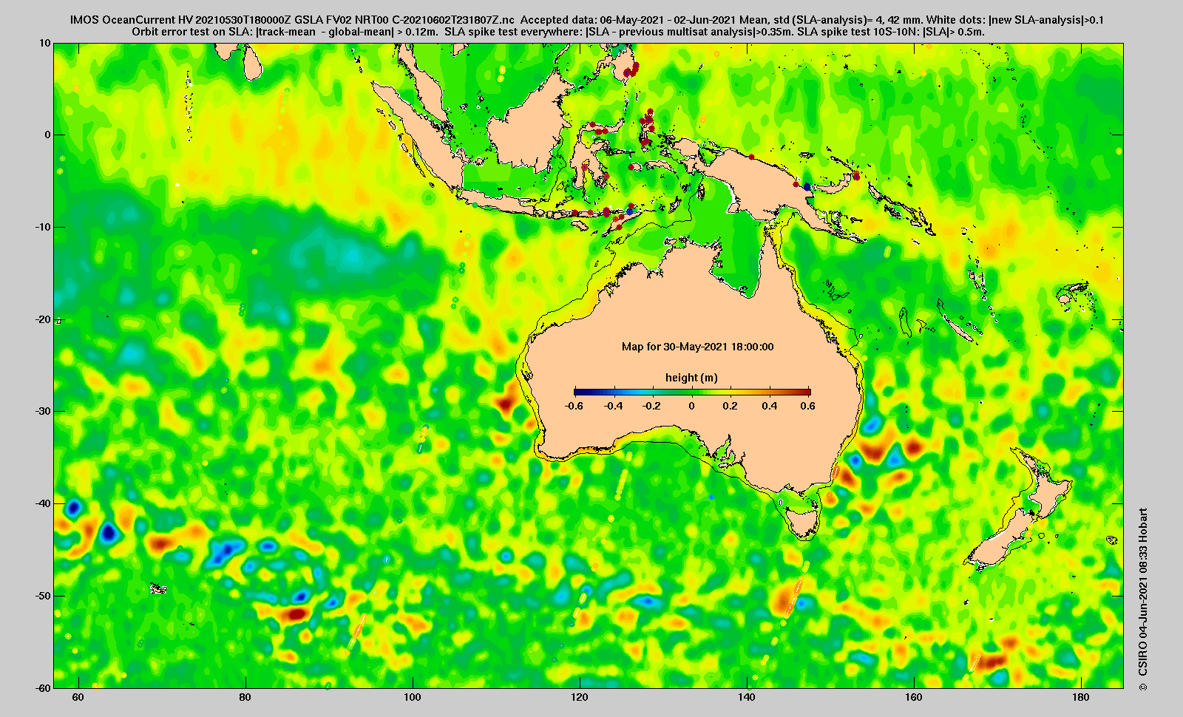
Task: Click the 0.6 colorbar tick label
Action: (807, 406)
